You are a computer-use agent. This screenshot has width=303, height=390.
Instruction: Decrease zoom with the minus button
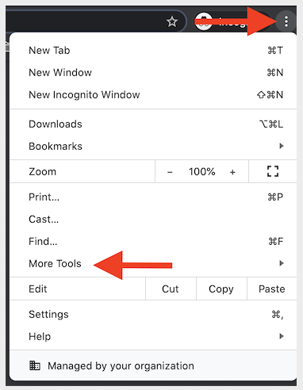pos(170,172)
